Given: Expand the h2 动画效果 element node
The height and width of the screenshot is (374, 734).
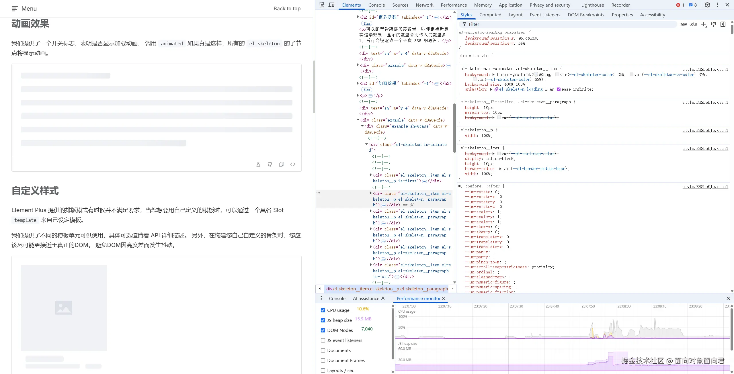Looking at the screenshot, I should 358,83.
